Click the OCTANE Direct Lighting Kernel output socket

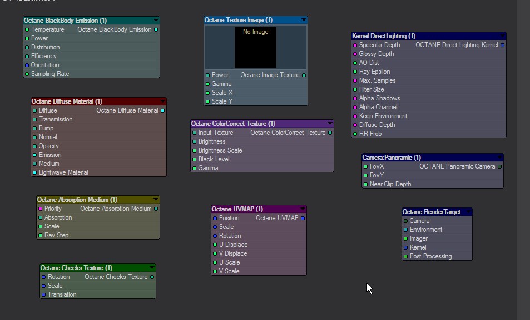(503, 45)
